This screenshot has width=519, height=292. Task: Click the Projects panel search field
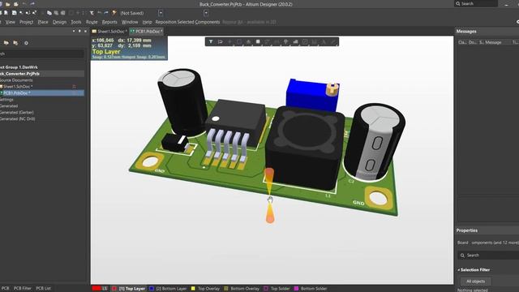42,54
